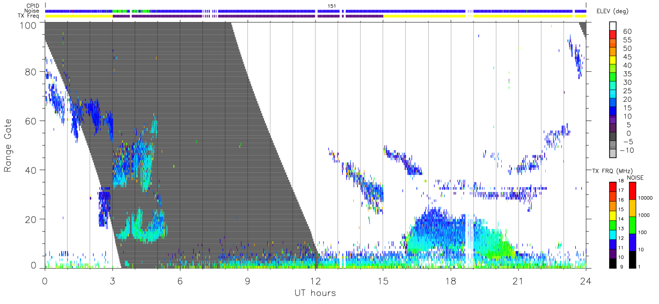
Task: Pick the black 9-10 MHz frequency swatch
Action: tap(613, 263)
